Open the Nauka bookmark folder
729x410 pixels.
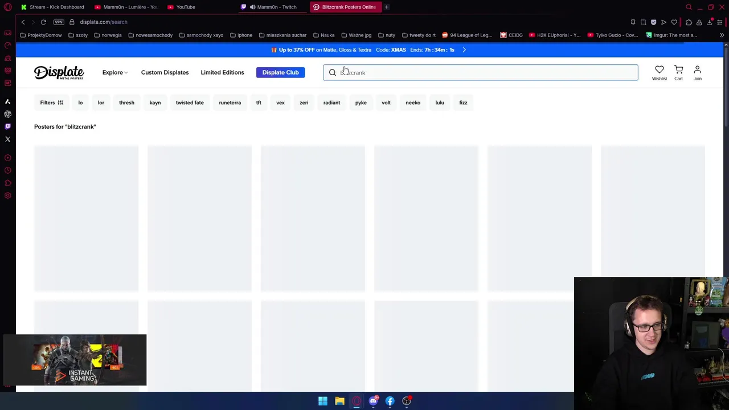point(323,35)
